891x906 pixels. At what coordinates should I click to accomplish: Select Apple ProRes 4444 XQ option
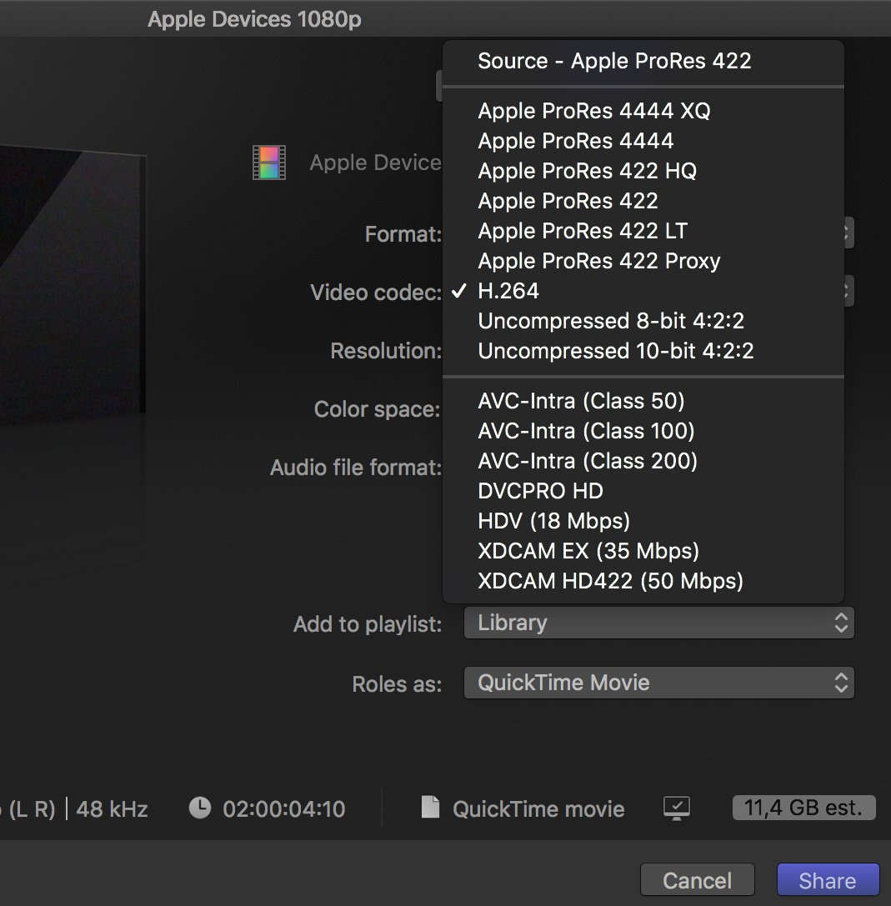[643, 110]
